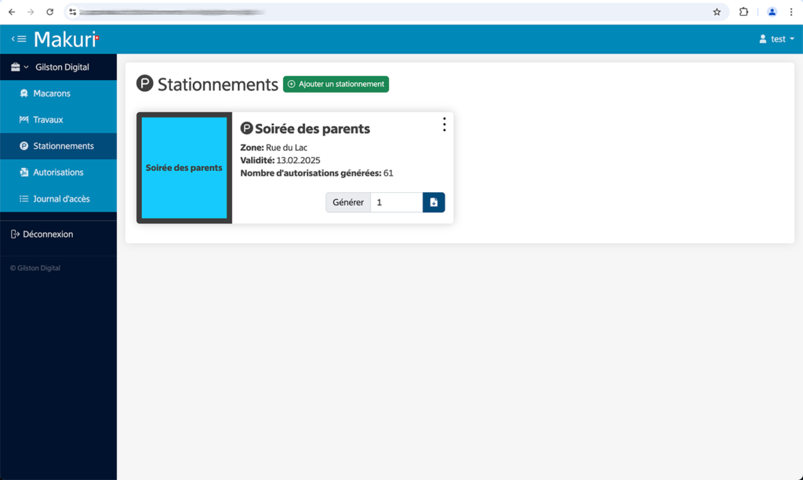Bookmark this page with the star icon

coord(717,12)
